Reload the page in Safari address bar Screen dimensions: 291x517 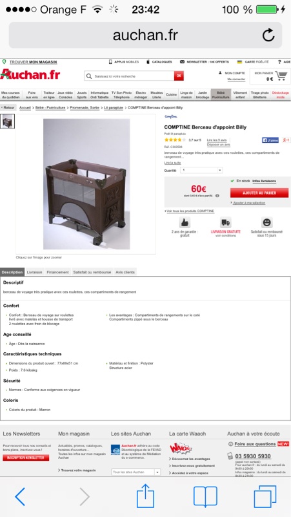[268, 35]
